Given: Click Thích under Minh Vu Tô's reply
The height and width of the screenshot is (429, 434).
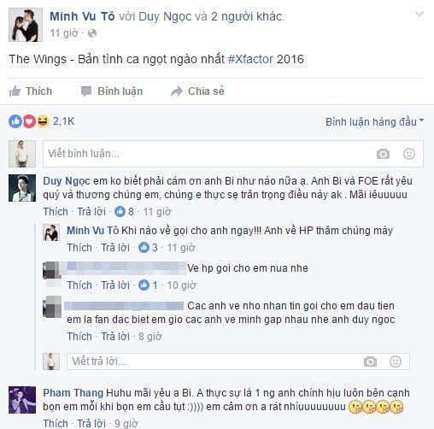Looking at the screenshot, I should click(x=79, y=248).
